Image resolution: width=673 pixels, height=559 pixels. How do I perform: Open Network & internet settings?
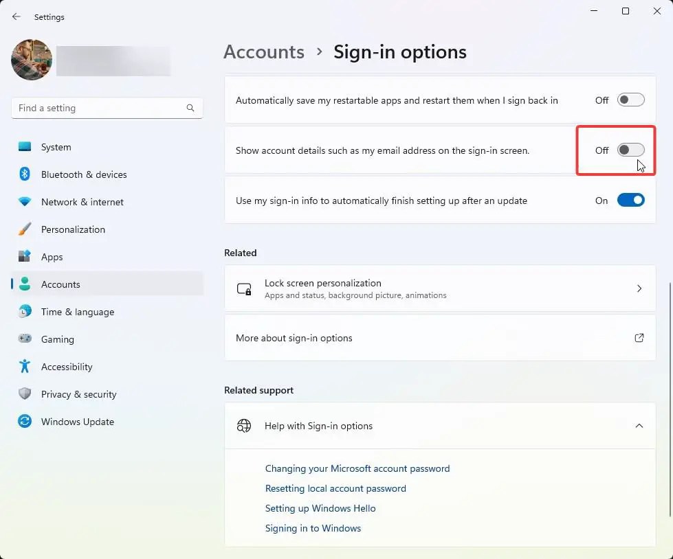click(x=107, y=201)
